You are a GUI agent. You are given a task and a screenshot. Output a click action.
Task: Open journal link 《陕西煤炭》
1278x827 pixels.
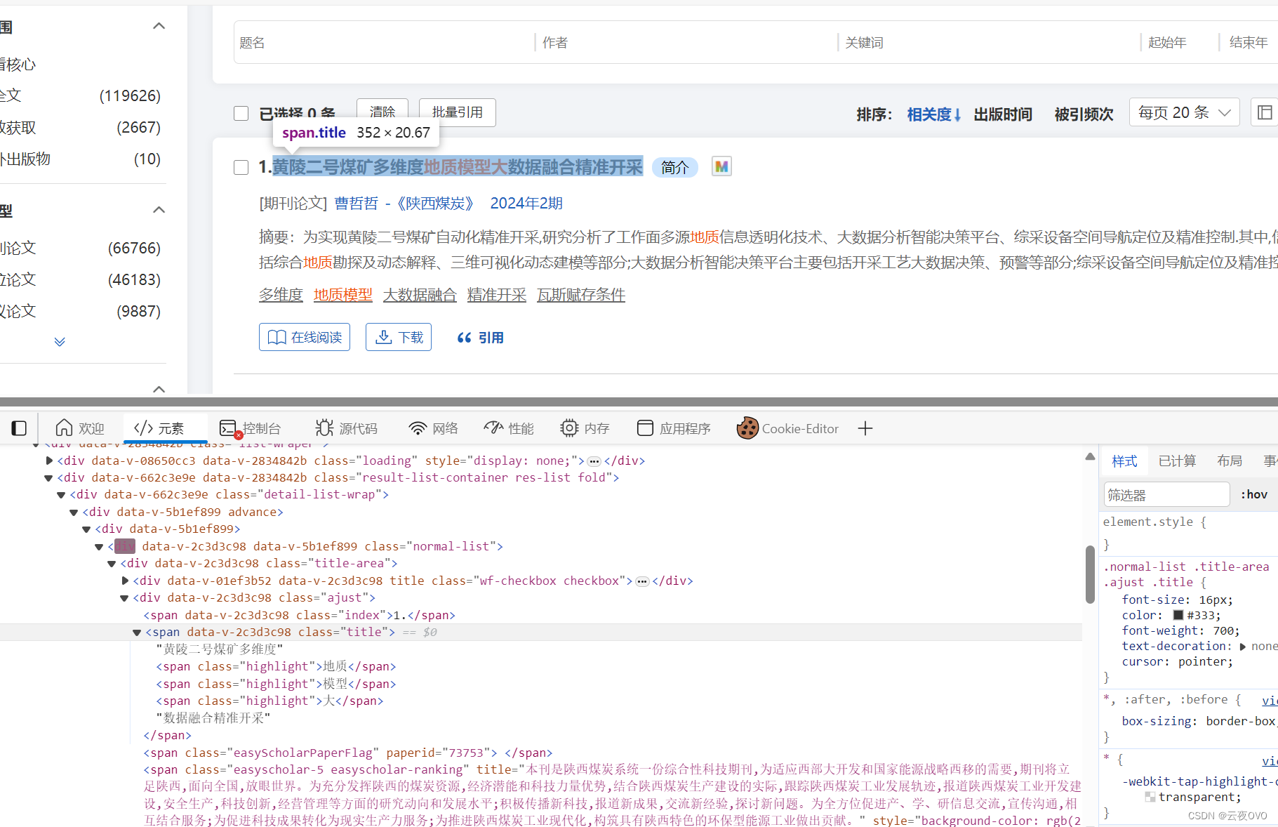[x=436, y=204]
